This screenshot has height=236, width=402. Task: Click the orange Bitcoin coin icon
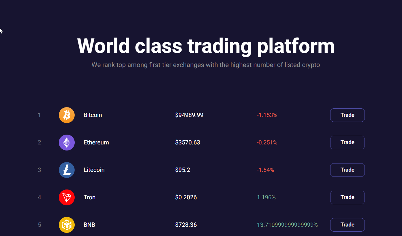pyautogui.click(x=67, y=115)
